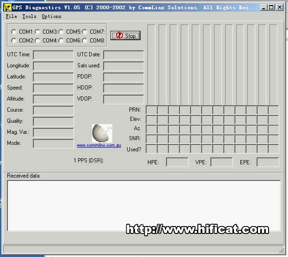Click inside the Received data text area
This screenshot has height=257, width=288.
143,205
